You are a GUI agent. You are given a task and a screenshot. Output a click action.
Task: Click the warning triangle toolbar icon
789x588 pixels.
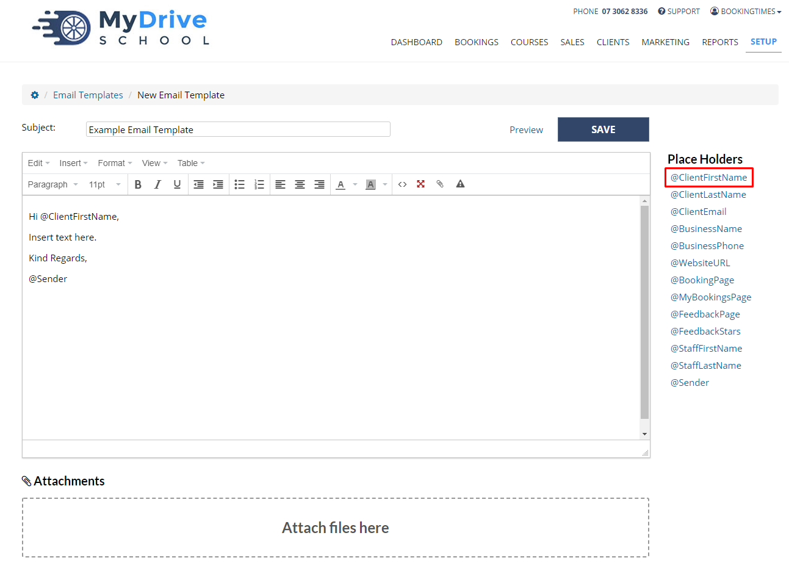(460, 184)
